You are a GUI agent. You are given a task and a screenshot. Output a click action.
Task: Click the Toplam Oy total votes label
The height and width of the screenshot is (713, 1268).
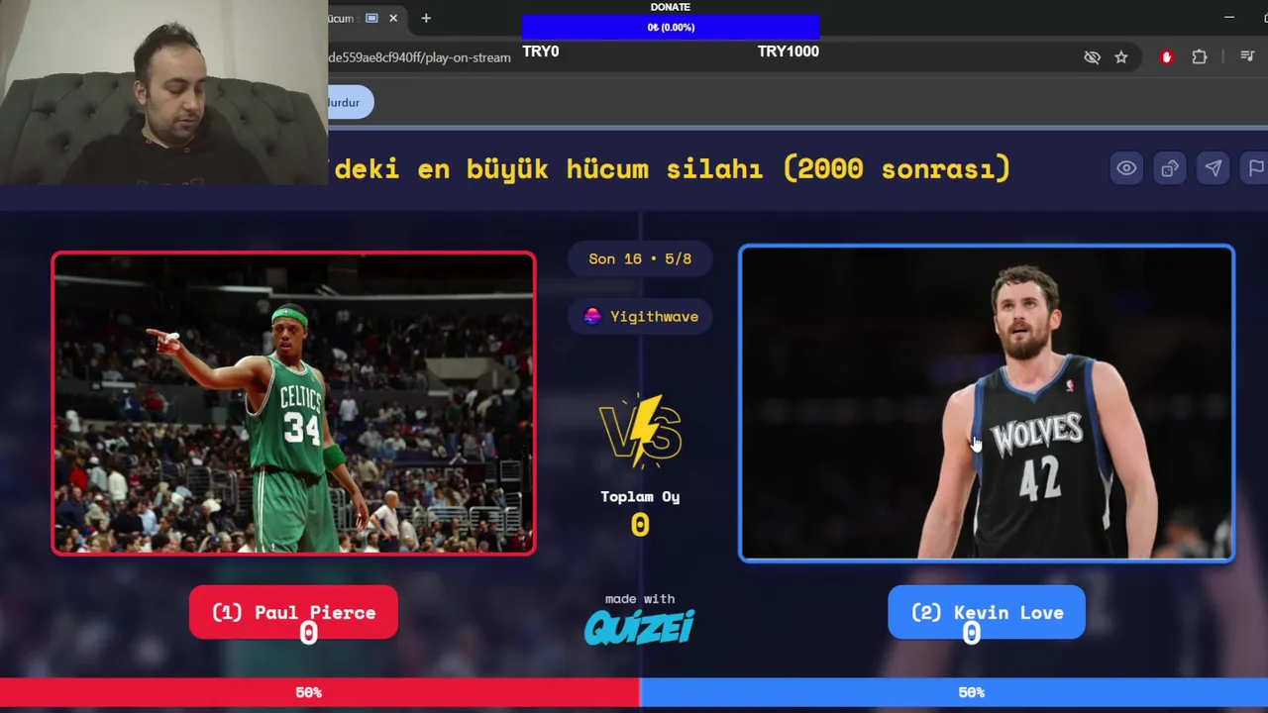(640, 497)
